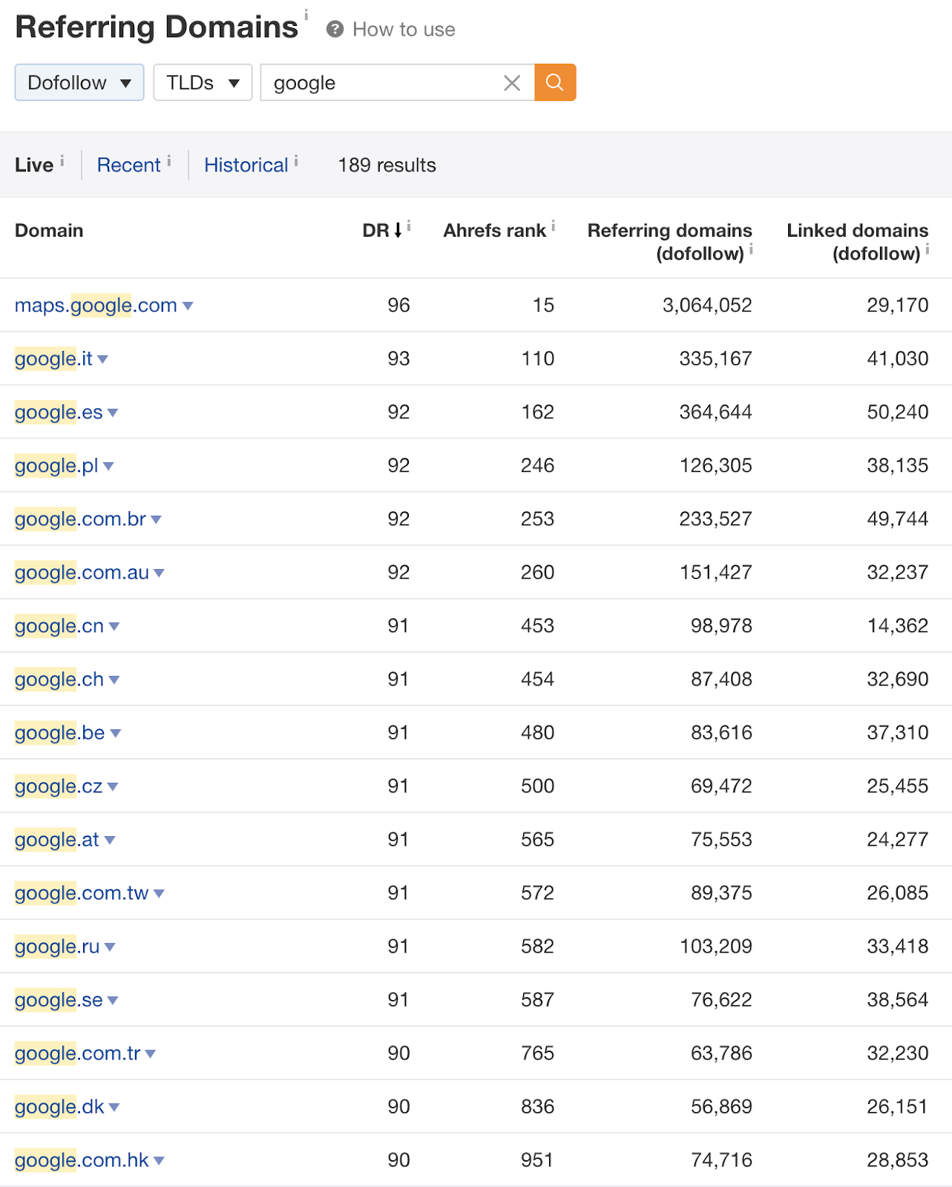This screenshot has width=952, height=1187.
Task: Switch to the Historical tab
Action: pyautogui.click(x=246, y=165)
